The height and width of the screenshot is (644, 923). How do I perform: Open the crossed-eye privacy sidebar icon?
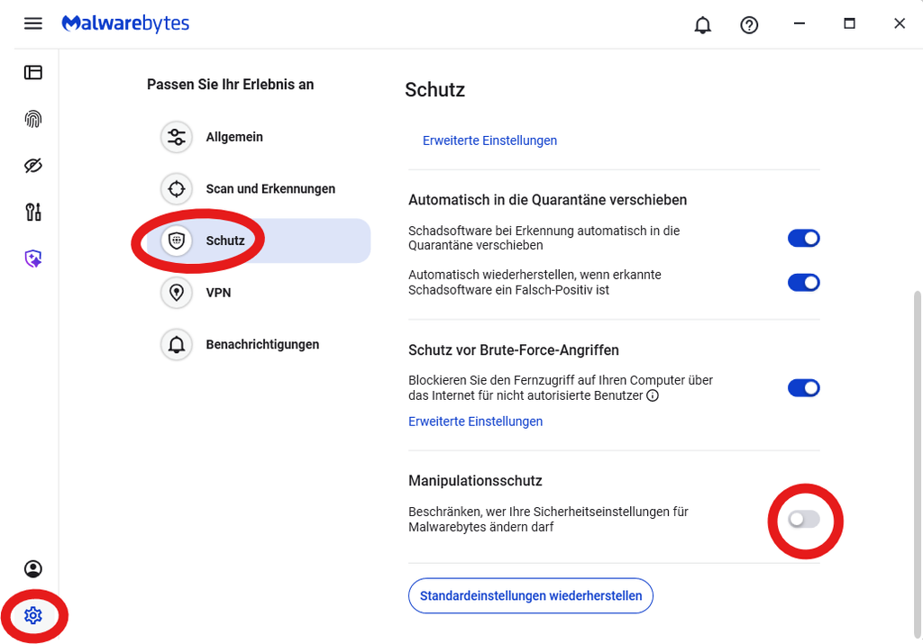33,165
